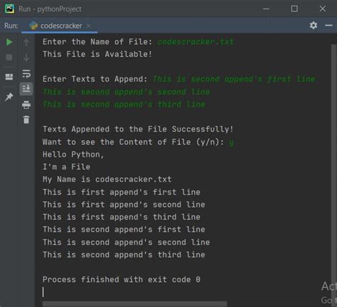
Task: Click the Print console output icon
Action: pos(26,104)
